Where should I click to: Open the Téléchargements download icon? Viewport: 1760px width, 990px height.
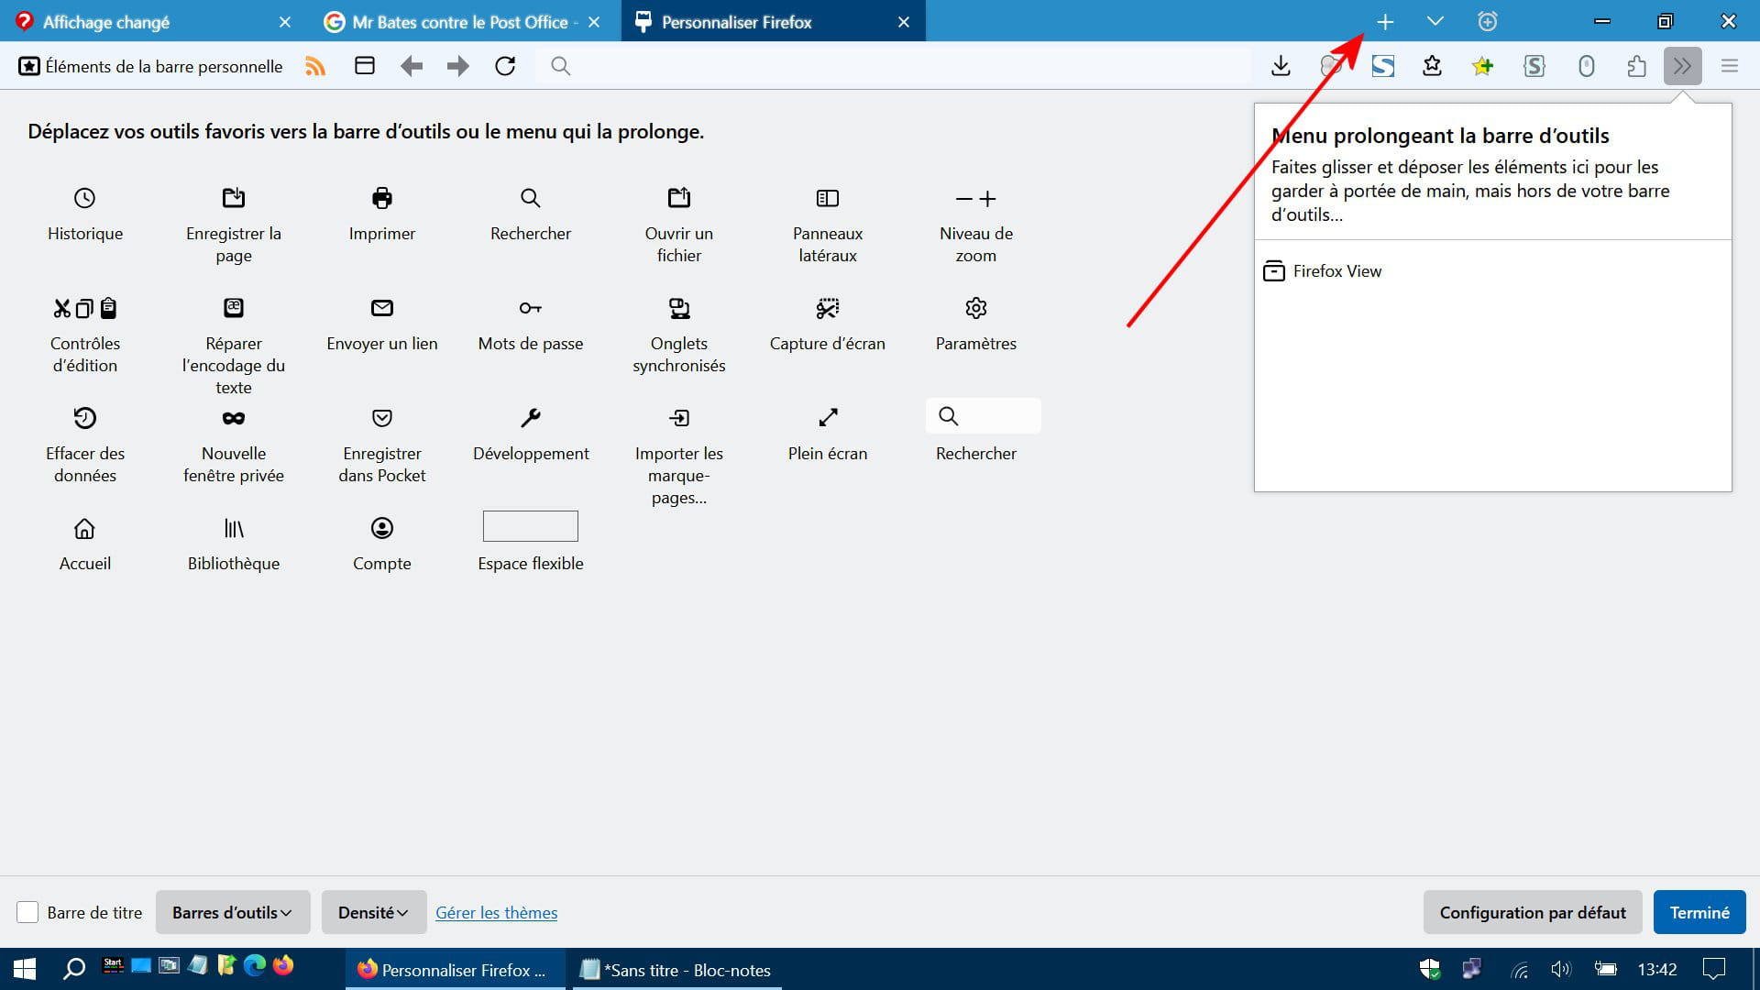pyautogui.click(x=1281, y=66)
